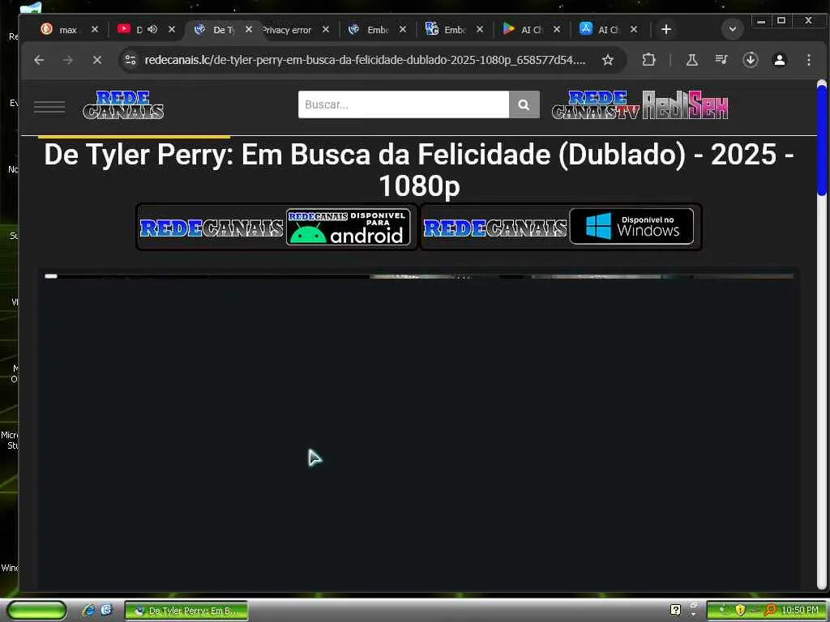Click the page's vertical scrollbar thumb
The width and height of the screenshot is (830, 622).
coord(822,140)
